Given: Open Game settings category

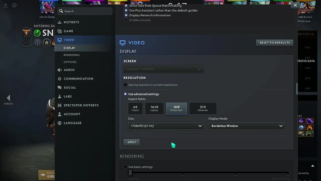Looking at the screenshot, I should [68, 31].
